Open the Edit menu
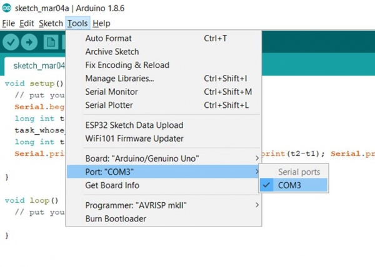 coord(27,23)
